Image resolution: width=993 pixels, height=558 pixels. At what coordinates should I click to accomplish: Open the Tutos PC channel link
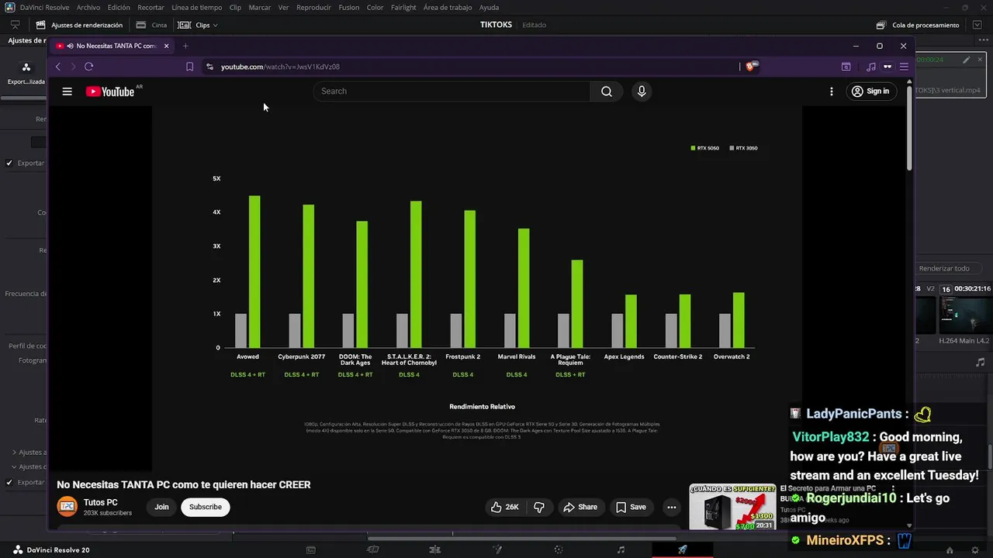pos(101,502)
